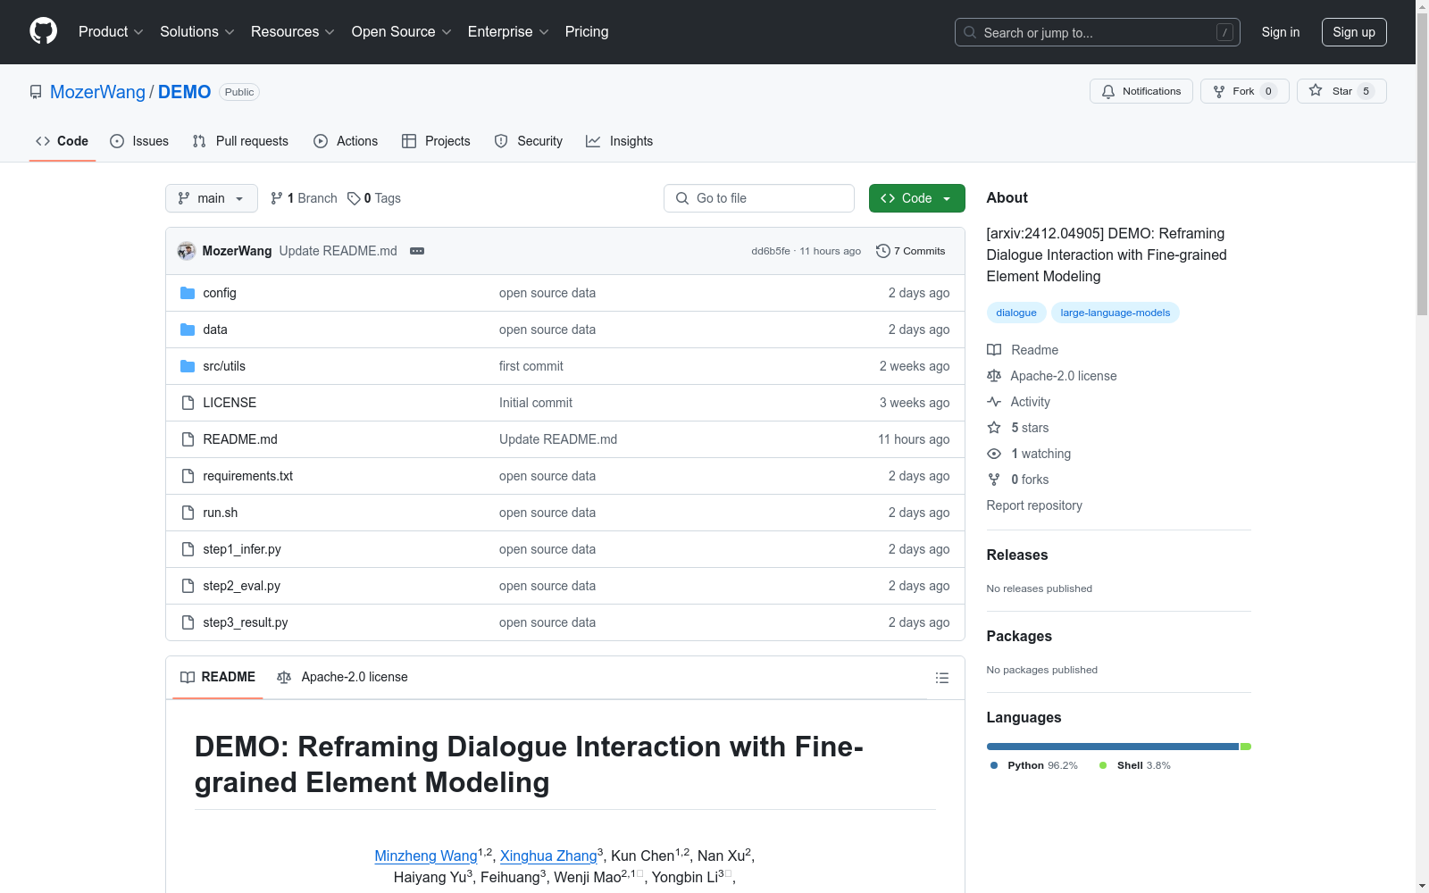Expand the Enterprise menu
The image size is (1429, 893).
coord(508,32)
